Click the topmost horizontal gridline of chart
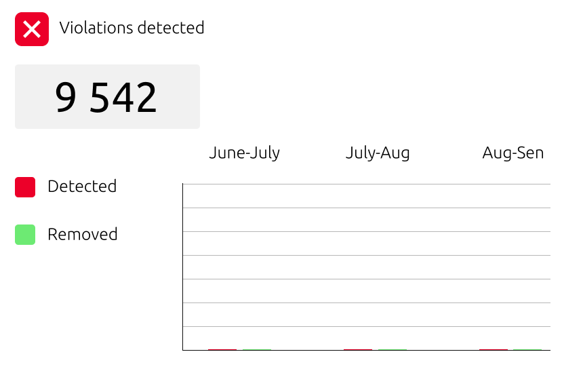The width and height of the screenshot is (562, 371). click(x=366, y=184)
